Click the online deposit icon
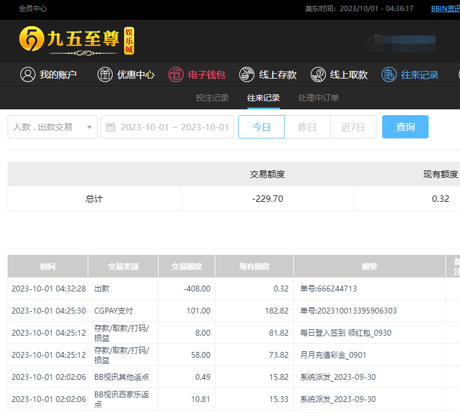Screen dimensions: 460x420 247,74
